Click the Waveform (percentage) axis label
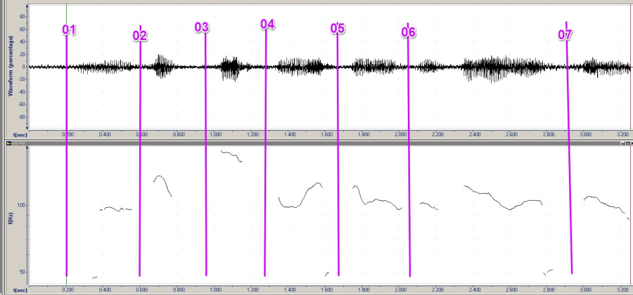This screenshot has width=633, height=295. tap(11, 66)
